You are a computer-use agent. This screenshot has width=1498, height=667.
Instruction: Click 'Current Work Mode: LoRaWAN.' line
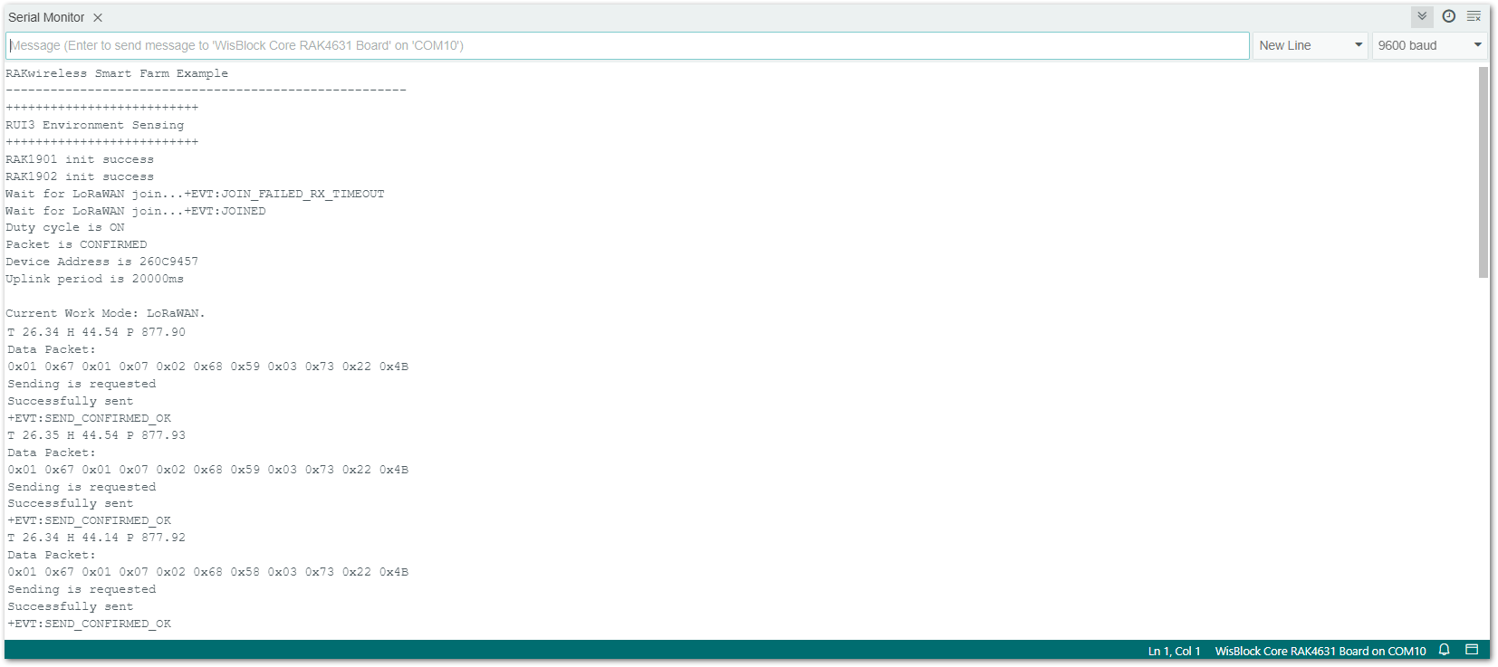click(105, 313)
